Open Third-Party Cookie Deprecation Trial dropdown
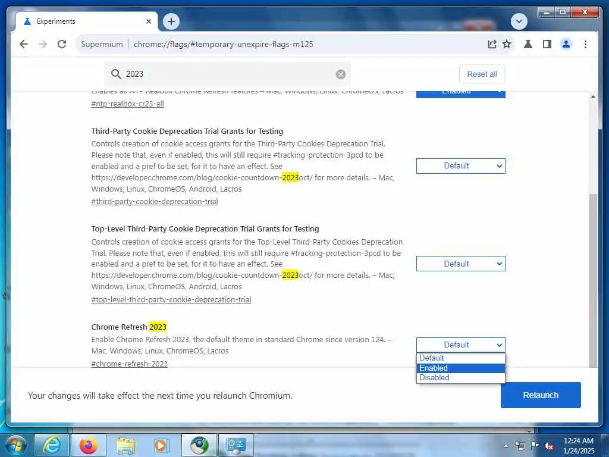The width and height of the screenshot is (609, 457). coord(461,166)
